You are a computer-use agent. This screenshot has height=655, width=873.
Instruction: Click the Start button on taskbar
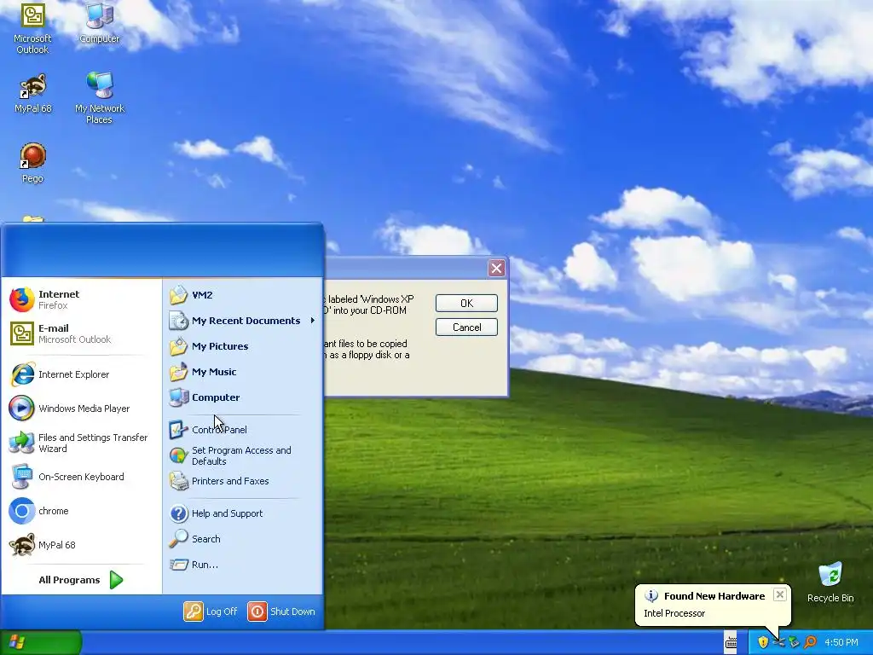click(x=41, y=643)
